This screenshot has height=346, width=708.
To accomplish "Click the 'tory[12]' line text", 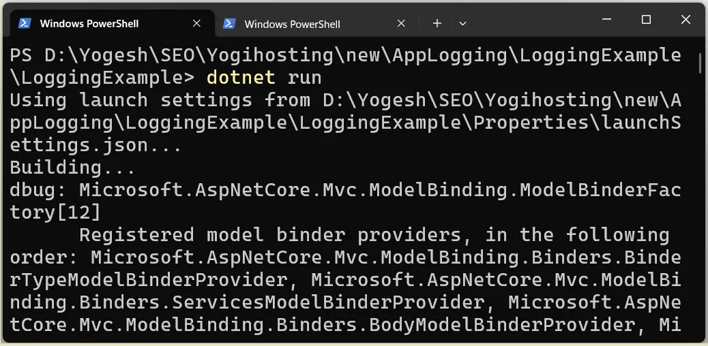I will (x=55, y=213).
